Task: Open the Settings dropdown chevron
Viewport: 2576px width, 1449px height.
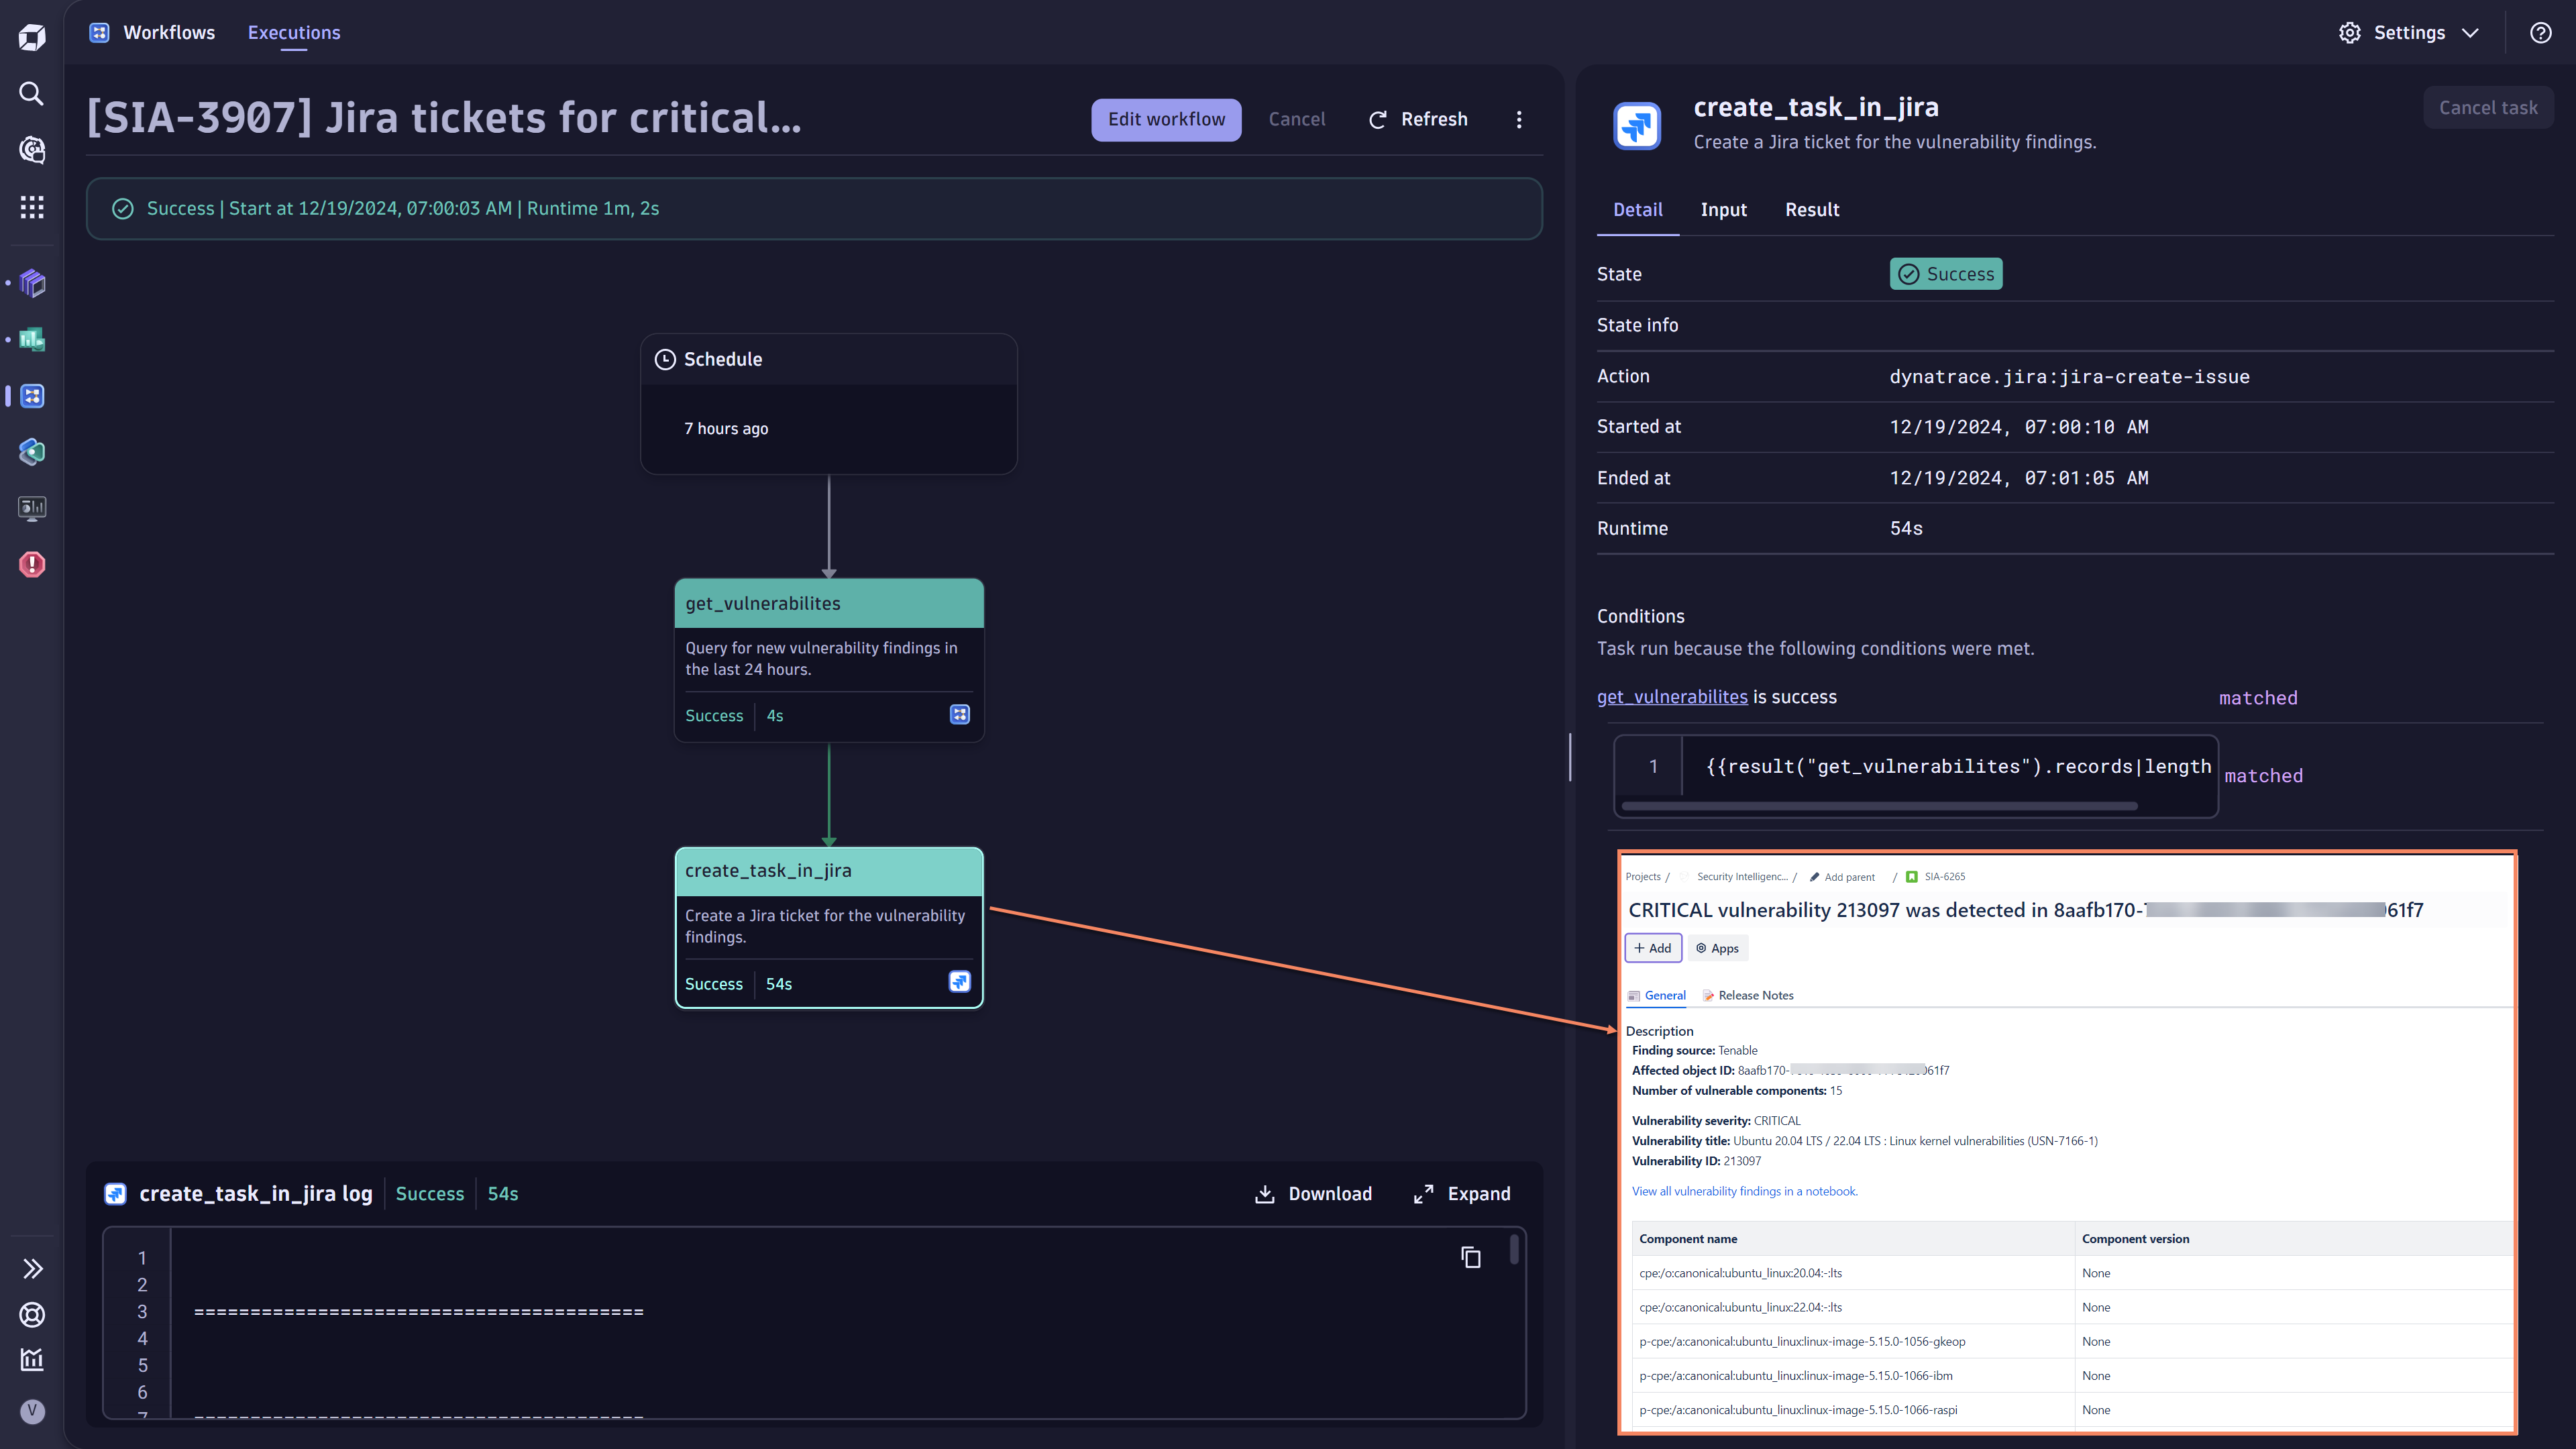Action: click(2471, 32)
